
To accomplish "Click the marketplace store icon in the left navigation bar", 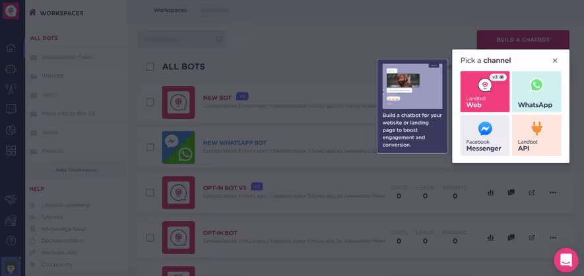I will tap(11, 220).
